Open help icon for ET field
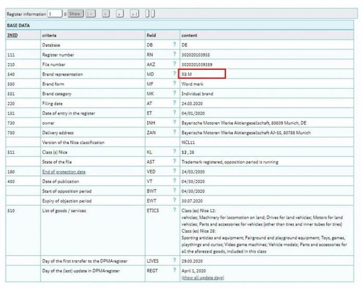 coord(175,112)
